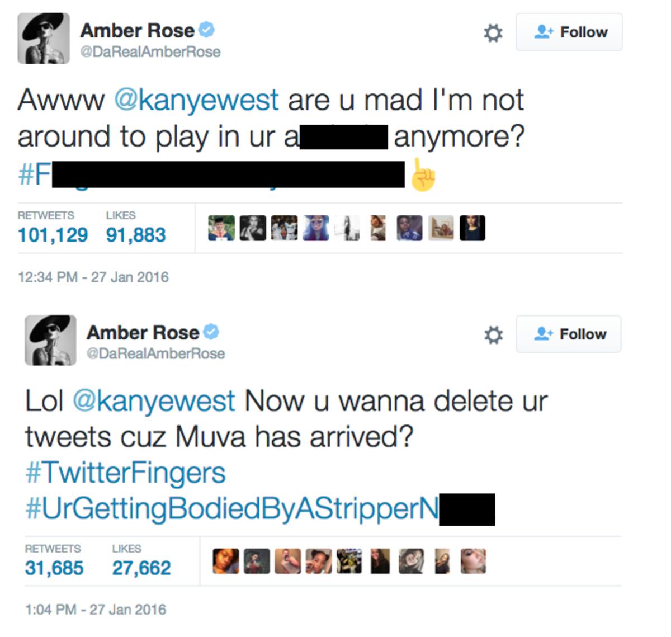Screen dimensions: 671x637
Task: Click the first tweet's Follow button
Action: (x=569, y=32)
